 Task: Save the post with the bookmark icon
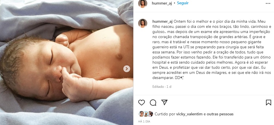[x=268, y=103]
